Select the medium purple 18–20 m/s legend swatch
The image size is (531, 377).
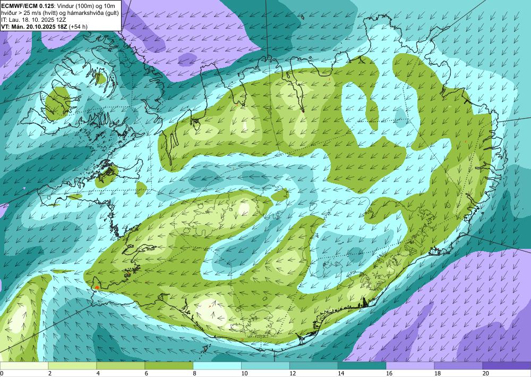pos(459,366)
